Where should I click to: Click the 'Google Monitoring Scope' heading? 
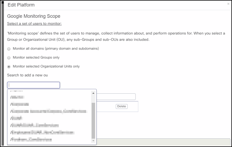tap(34, 16)
